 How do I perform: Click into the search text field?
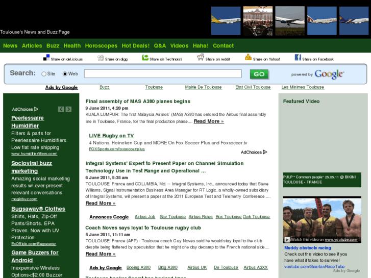(x=163, y=73)
